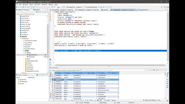Collapse the Tables folder
This screenshot has height=104, width=185.
coord(24,53)
